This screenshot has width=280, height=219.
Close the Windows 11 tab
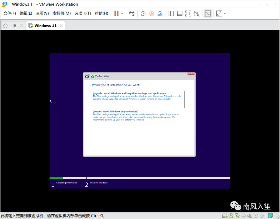click(61, 26)
